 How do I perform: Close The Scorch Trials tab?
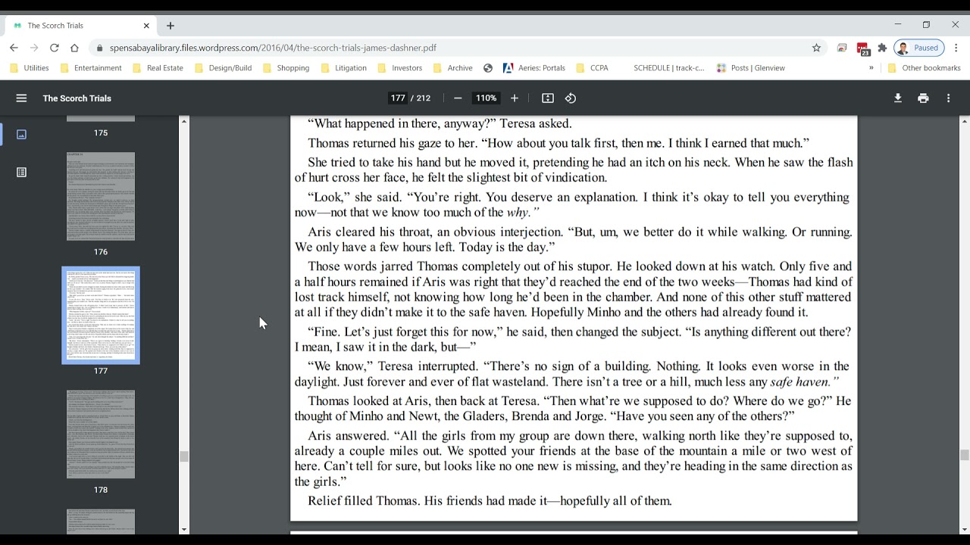146,26
